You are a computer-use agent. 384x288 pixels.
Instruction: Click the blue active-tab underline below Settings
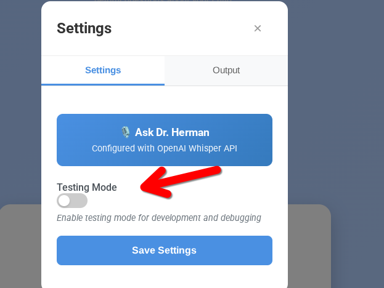tap(103, 84)
